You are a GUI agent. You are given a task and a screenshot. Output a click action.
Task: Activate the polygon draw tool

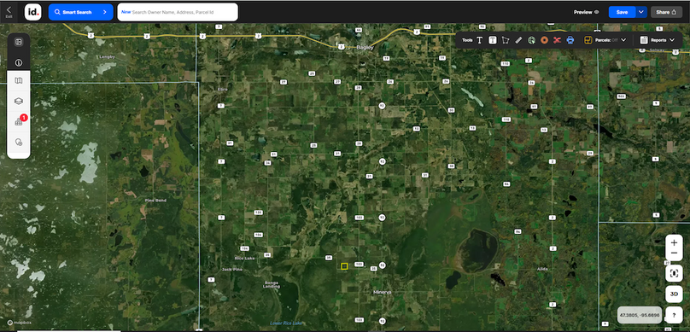coord(506,40)
